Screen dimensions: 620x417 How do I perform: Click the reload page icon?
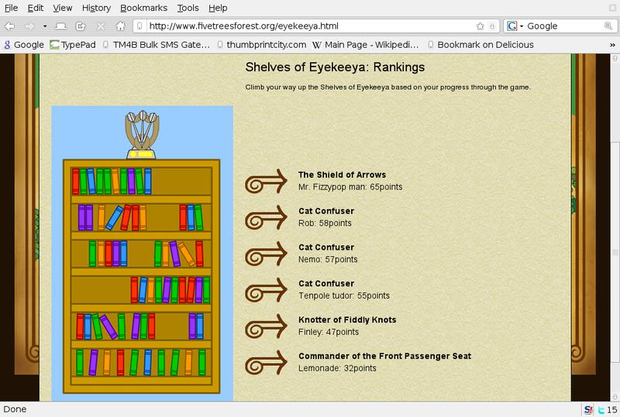tap(81, 26)
